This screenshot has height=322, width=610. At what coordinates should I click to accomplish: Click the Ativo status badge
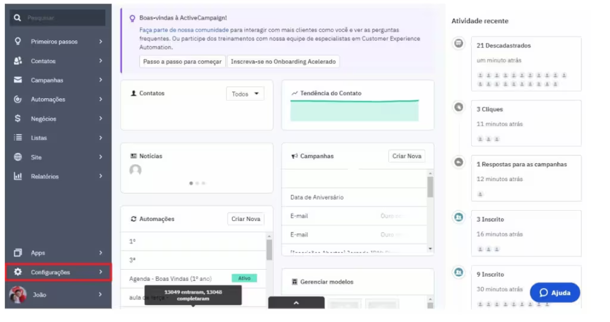point(244,278)
